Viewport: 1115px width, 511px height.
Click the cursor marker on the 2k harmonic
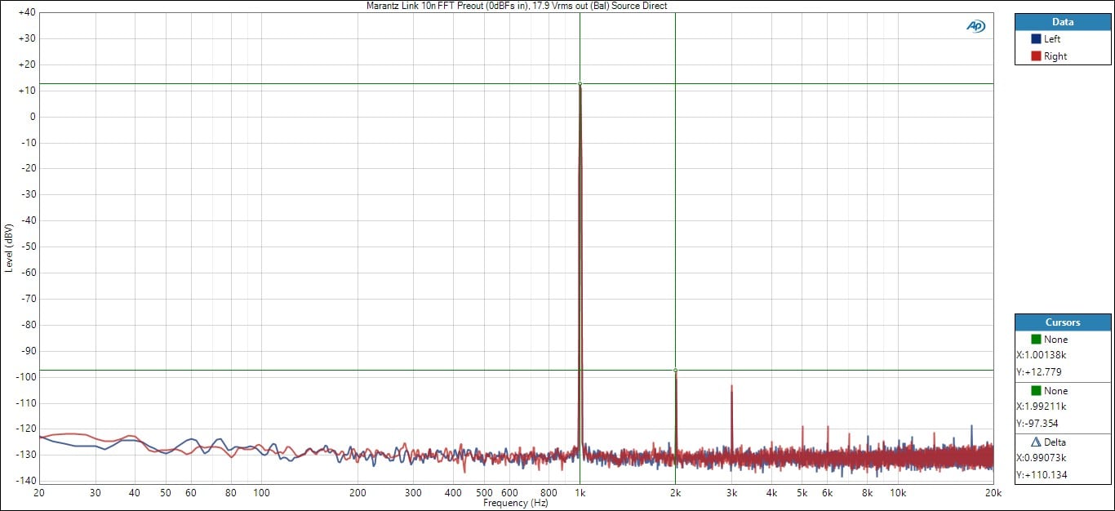point(675,370)
